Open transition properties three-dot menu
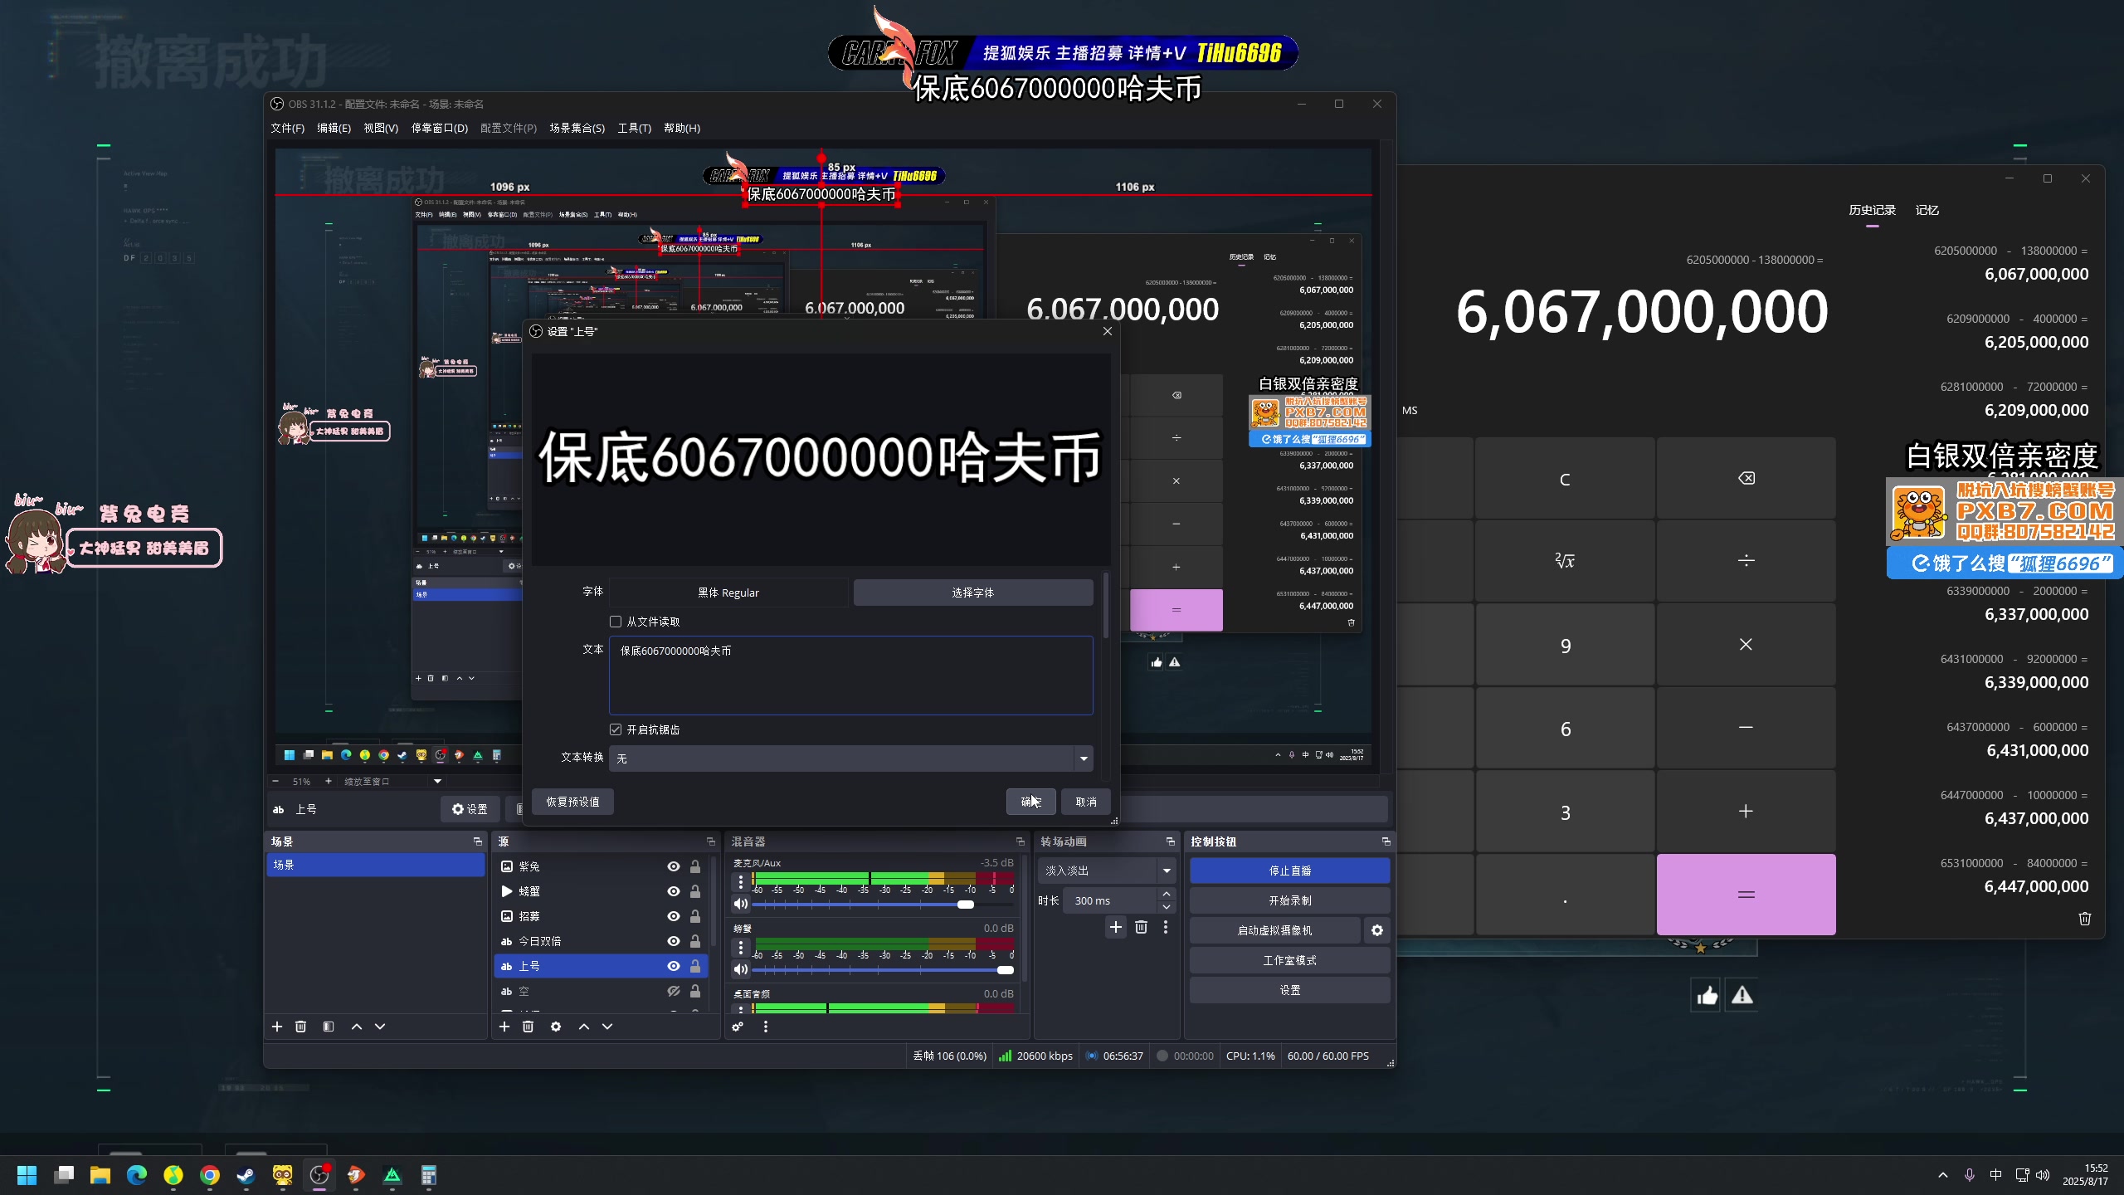 click(x=1166, y=927)
